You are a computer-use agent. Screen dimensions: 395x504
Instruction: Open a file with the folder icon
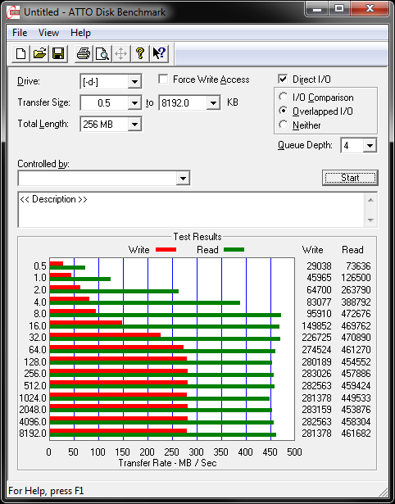pos(39,53)
